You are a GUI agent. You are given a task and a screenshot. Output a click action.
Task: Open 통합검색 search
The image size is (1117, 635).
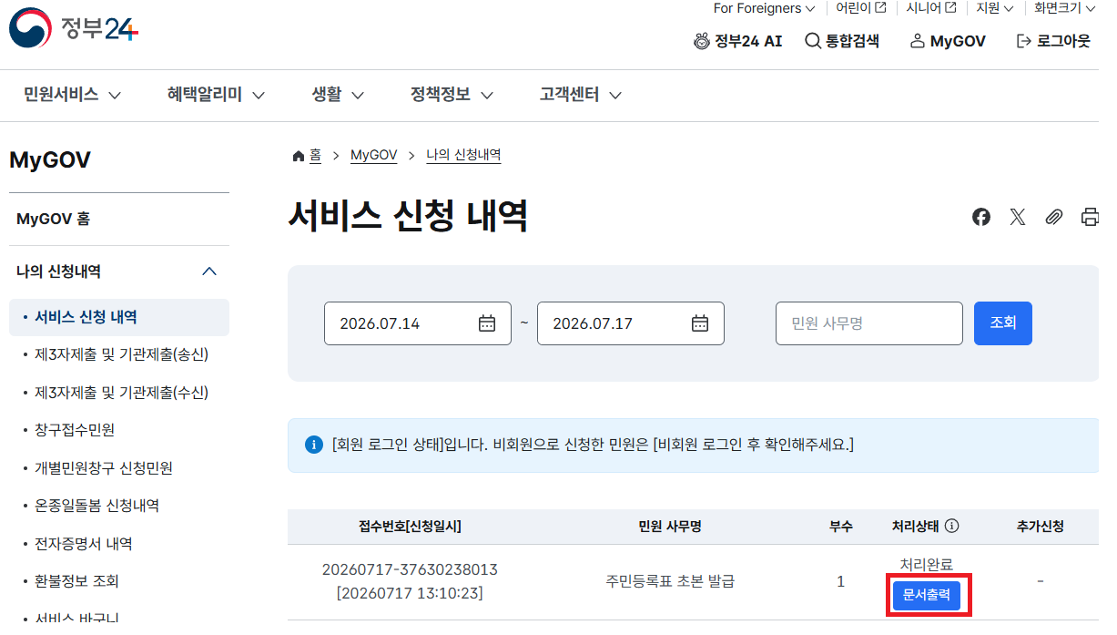pyautogui.click(x=842, y=41)
